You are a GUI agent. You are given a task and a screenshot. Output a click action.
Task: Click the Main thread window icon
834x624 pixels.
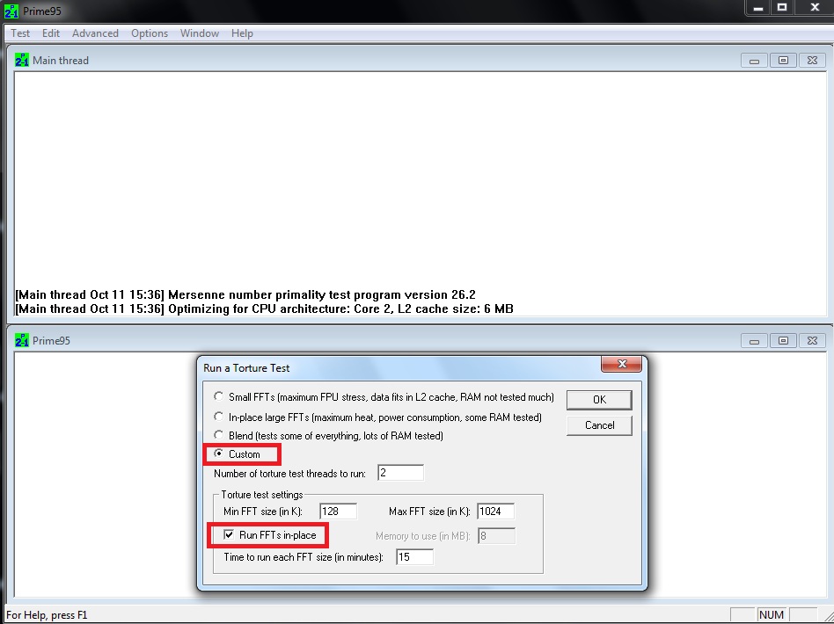click(22, 60)
